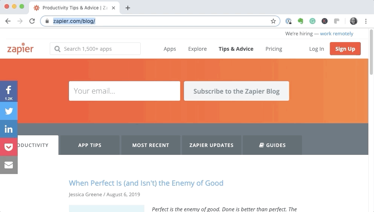Viewport: 374px width, 212px height.
Task: Bookmark this page with the star
Action: (273, 21)
